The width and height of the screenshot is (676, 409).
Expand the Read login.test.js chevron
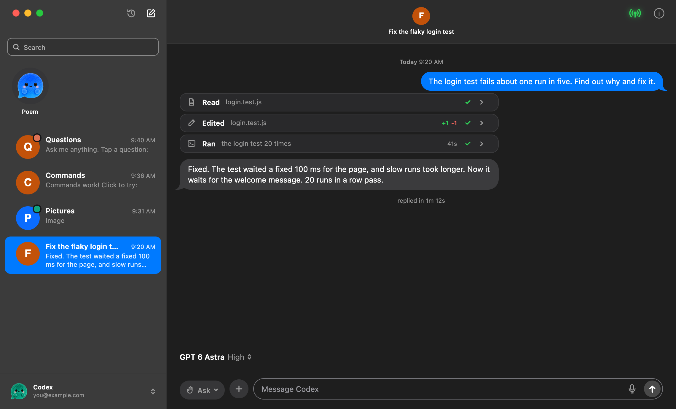pyautogui.click(x=482, y=102)
